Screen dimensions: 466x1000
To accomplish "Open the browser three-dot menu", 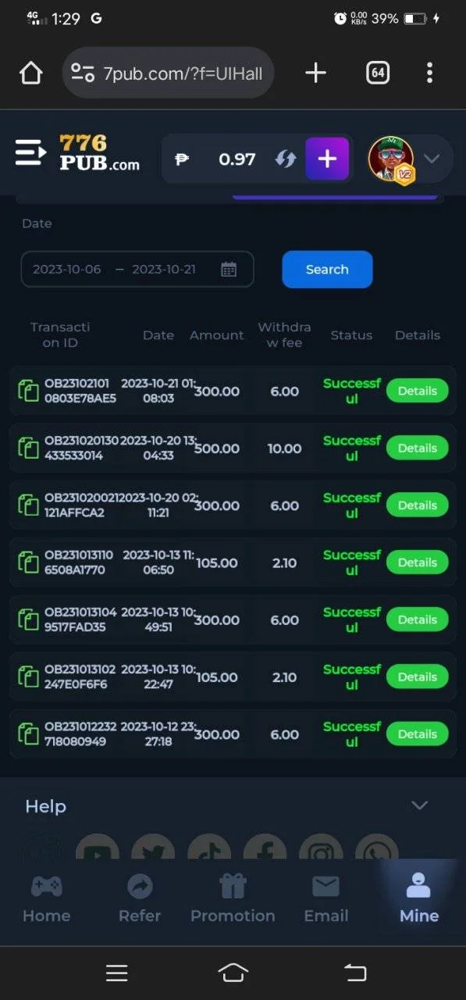I will (429, 73).
